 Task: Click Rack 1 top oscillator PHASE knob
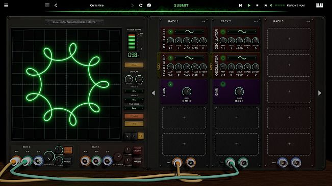coord(195,41)
